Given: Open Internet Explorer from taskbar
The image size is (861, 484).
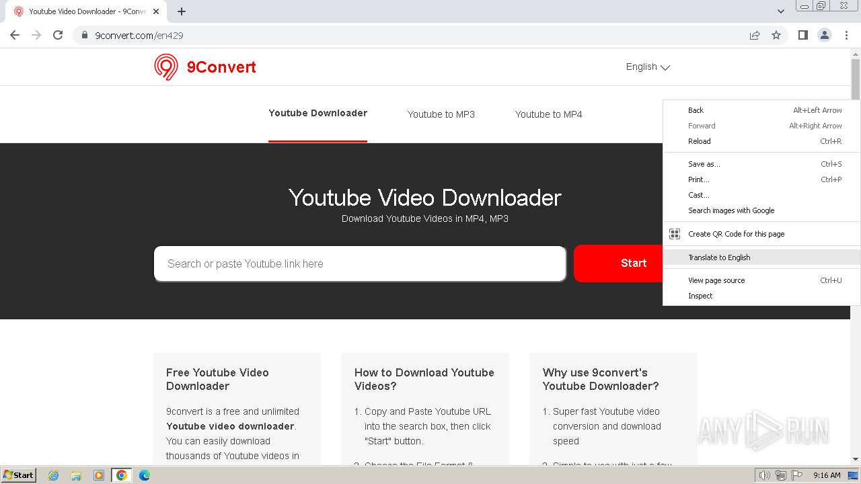Looking at the screenshot, I should [54, 475].
